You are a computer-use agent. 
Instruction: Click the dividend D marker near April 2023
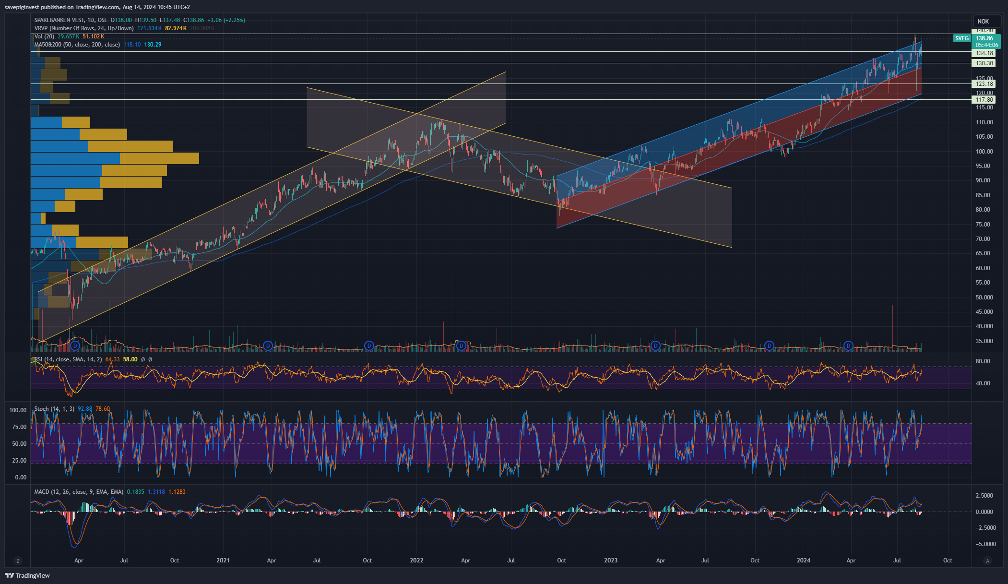(x=656, y=346)
